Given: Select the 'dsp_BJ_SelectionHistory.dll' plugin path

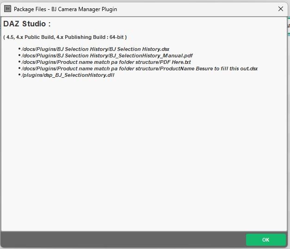Looking at the screenshot, I should pyautogui.click(x=68, y=75).
